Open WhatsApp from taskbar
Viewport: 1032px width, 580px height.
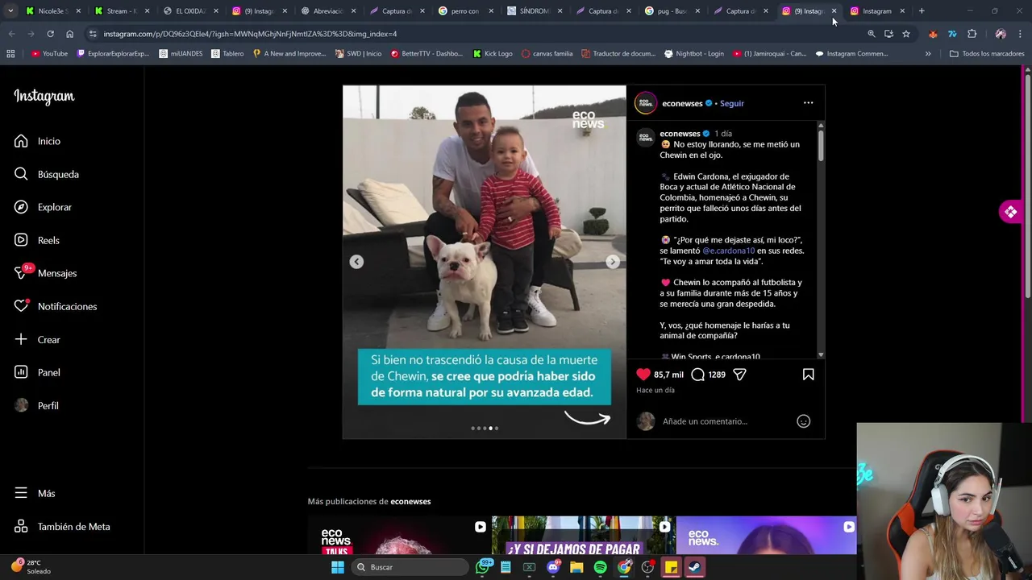coord(482,567)
